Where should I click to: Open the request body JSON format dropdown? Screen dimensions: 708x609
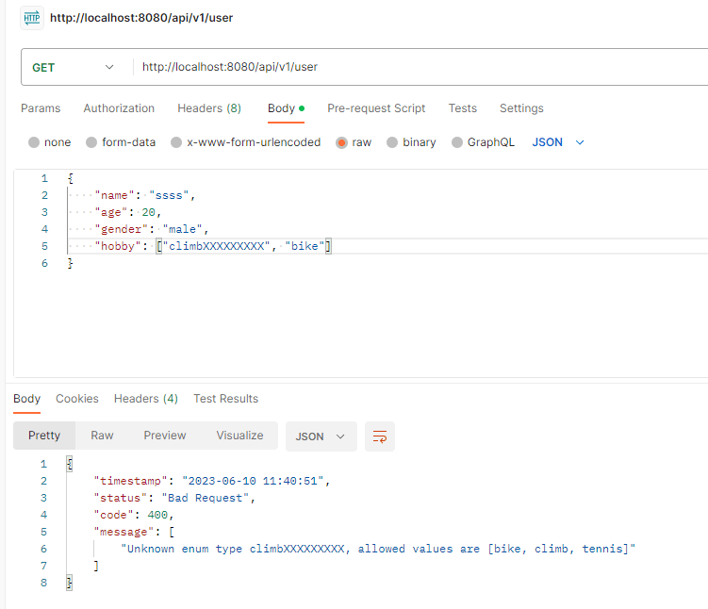(558, 142)
